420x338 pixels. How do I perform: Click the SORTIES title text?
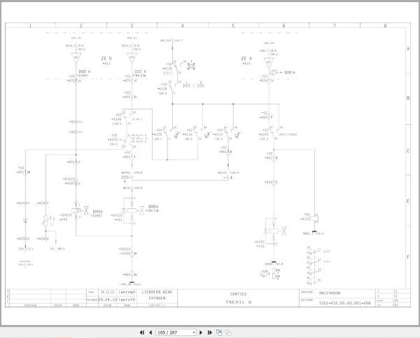[x=238, y=294]
